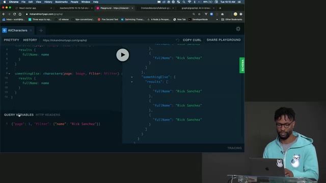Open the Bookmarks menu
This screenshot has height=183, width=326.
click(x=61, y=2)
